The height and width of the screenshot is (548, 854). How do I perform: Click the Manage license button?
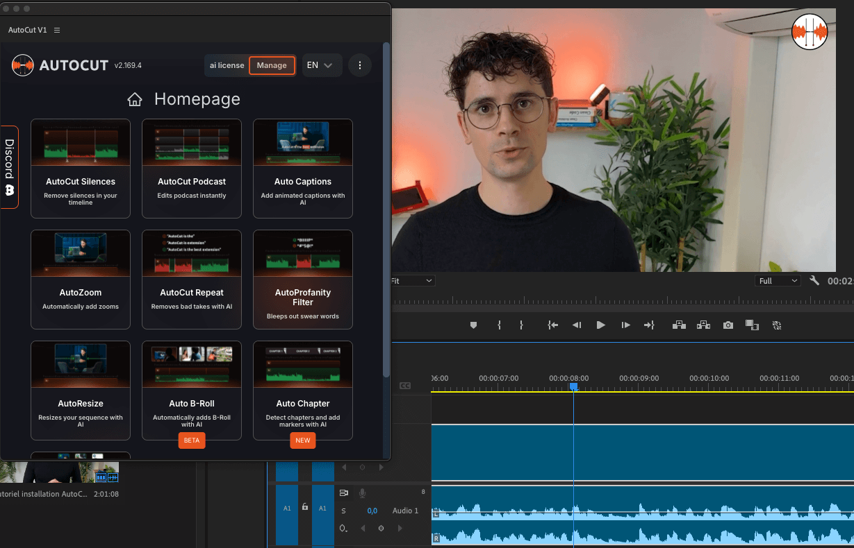coord(272,65)
